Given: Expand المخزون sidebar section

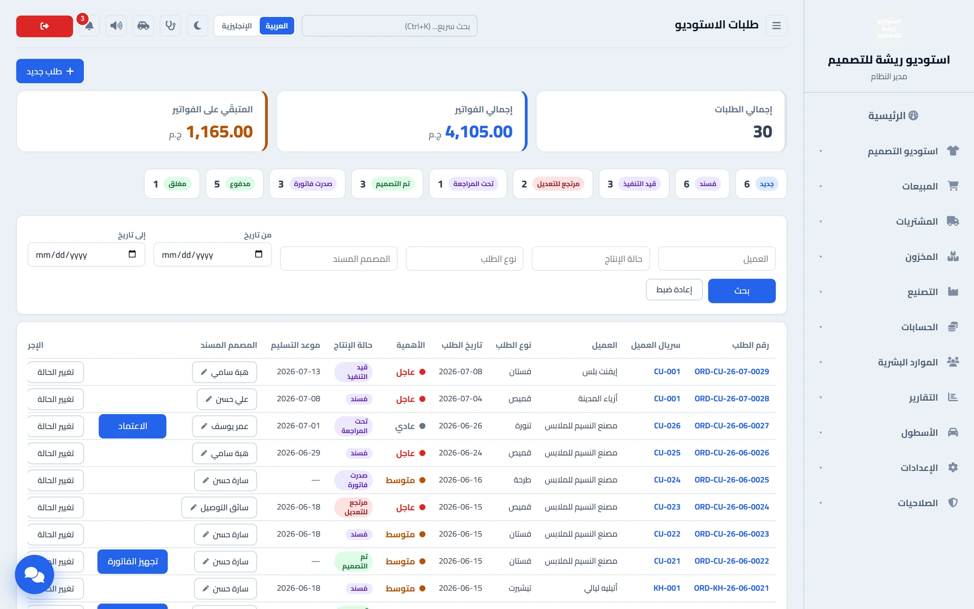Looking at the screenshot, I should click(x=889, y=257).
